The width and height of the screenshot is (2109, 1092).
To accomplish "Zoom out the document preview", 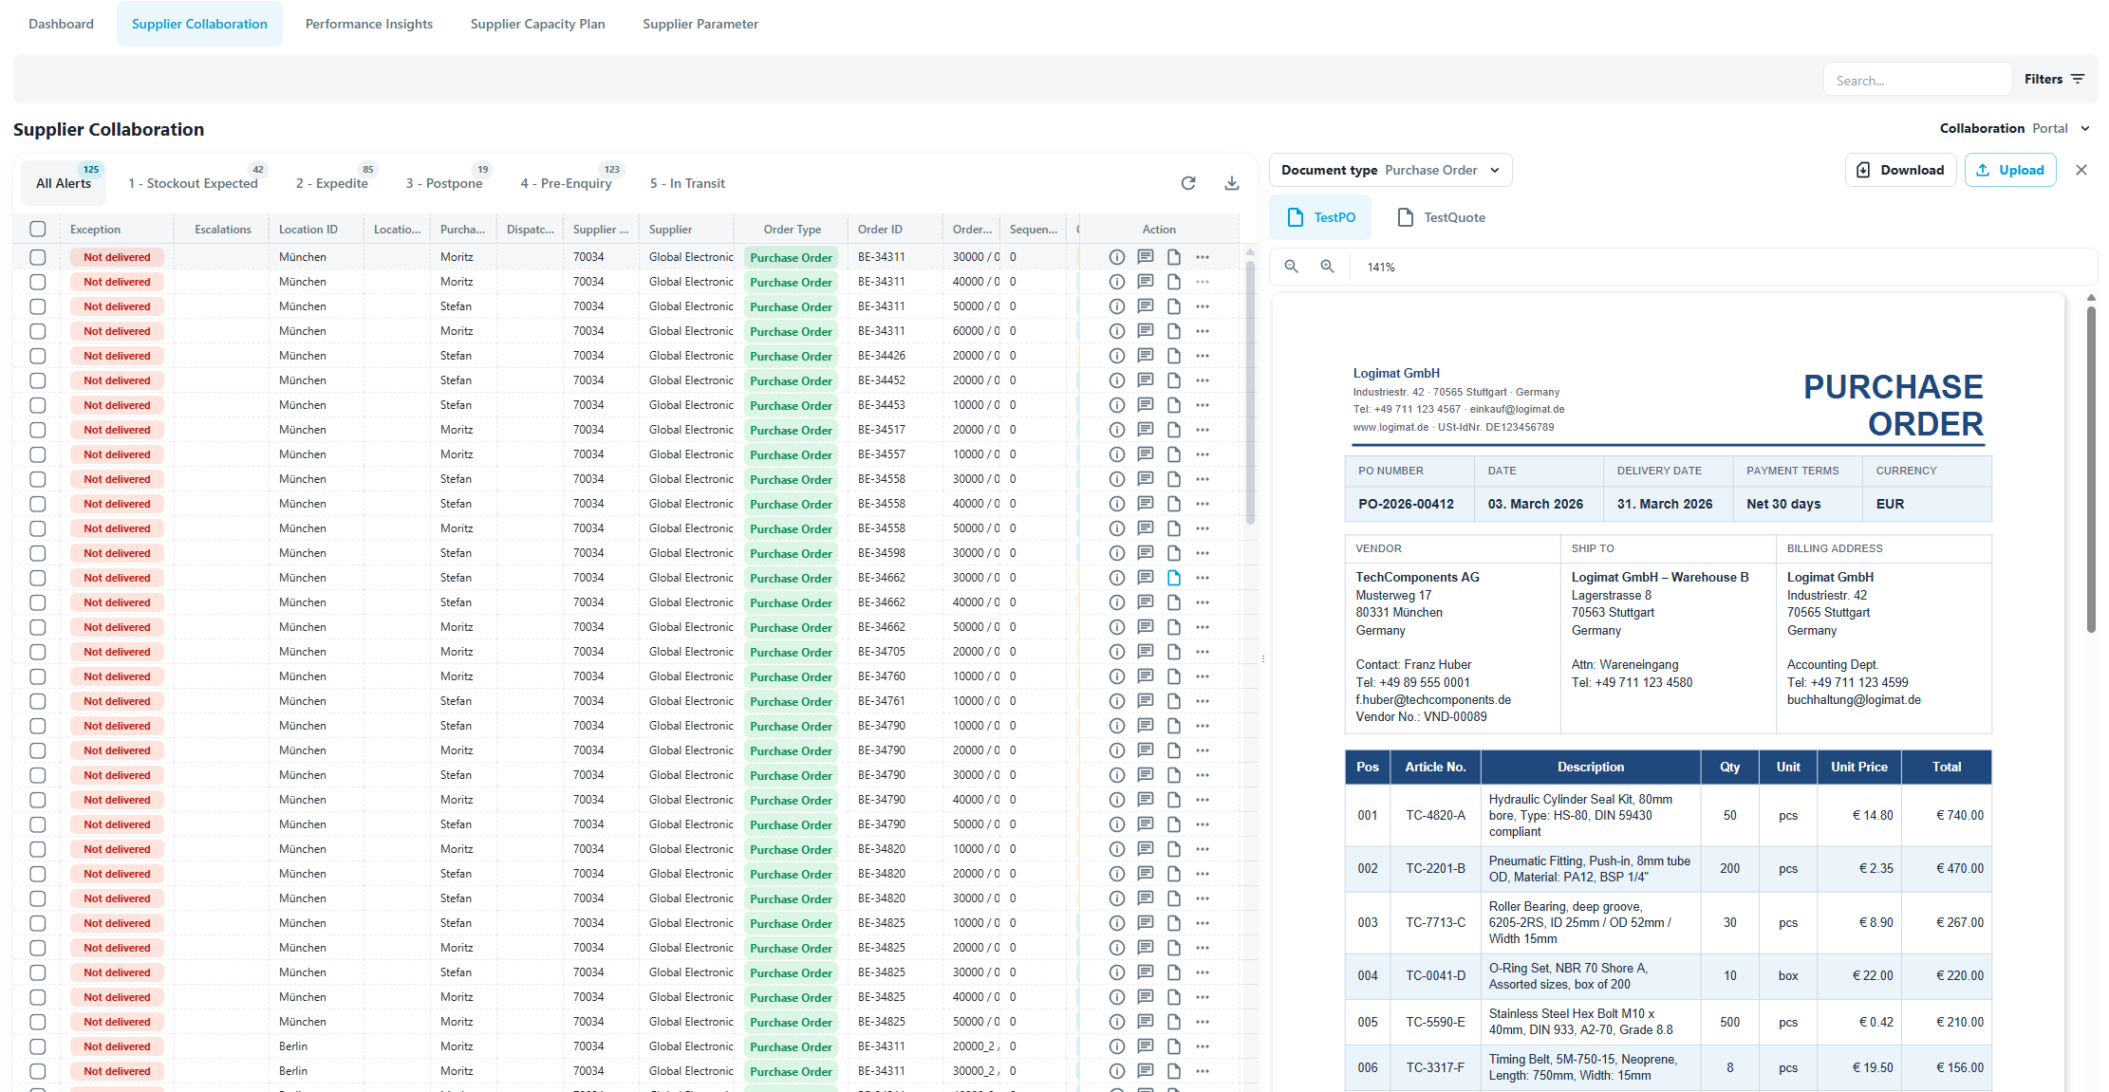I will 1291,267.
